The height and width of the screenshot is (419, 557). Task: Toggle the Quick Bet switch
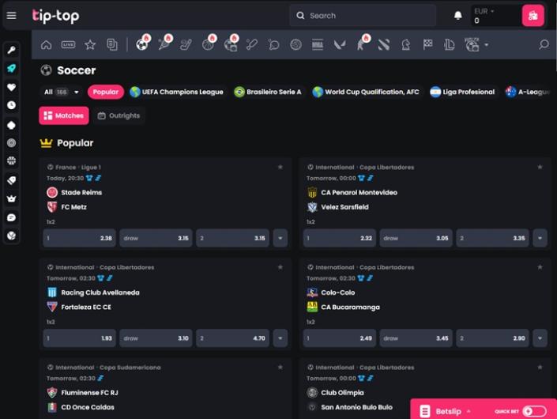(x=534, y=411)
